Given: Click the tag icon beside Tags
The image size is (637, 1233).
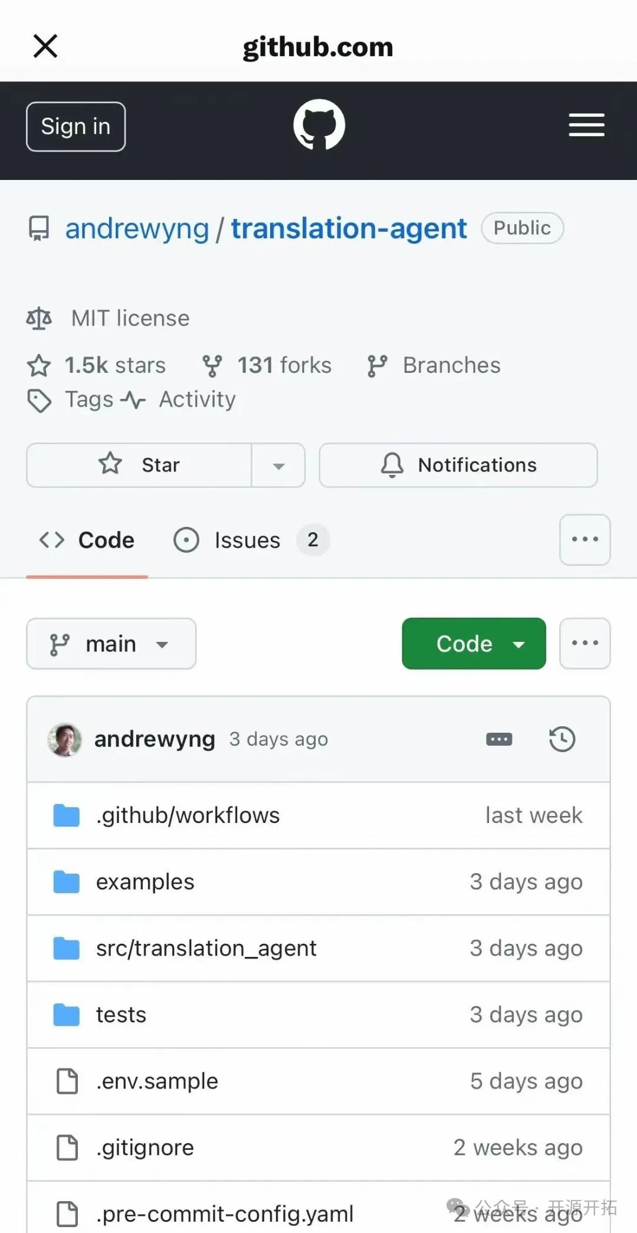Looking at the screenshot, I should 40,401.
